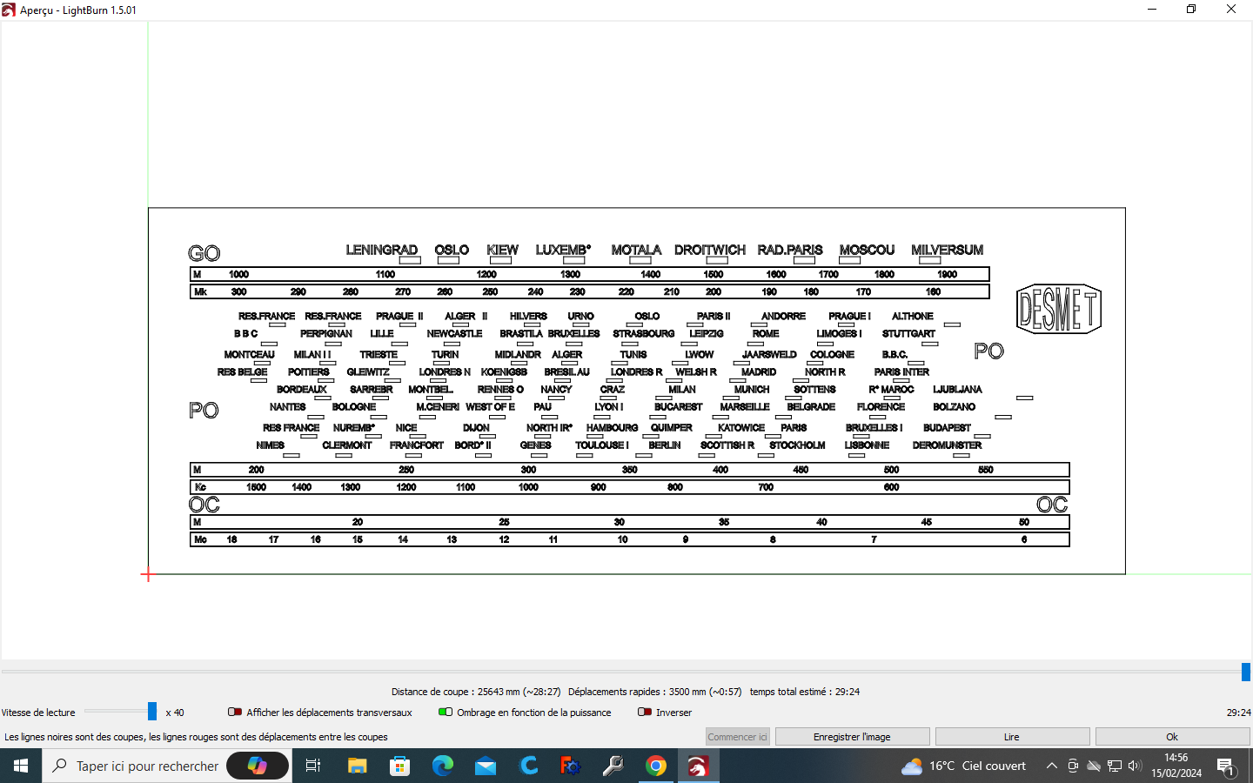Image resolution: width=1253 pixels, height=783 pixels.
Task: Start playback with the Lire button
Action: [x=1011, y=737]
